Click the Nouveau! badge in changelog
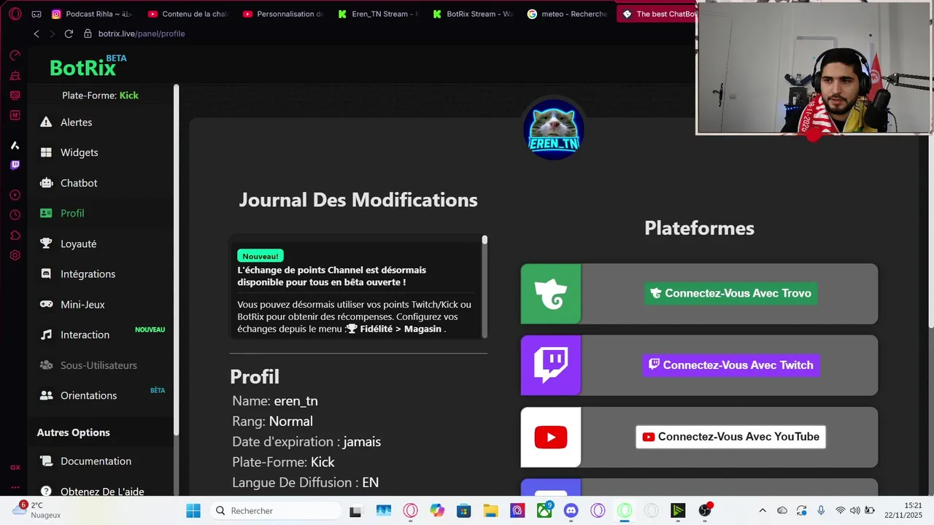934x525 pixels. (x=260, y=256)
